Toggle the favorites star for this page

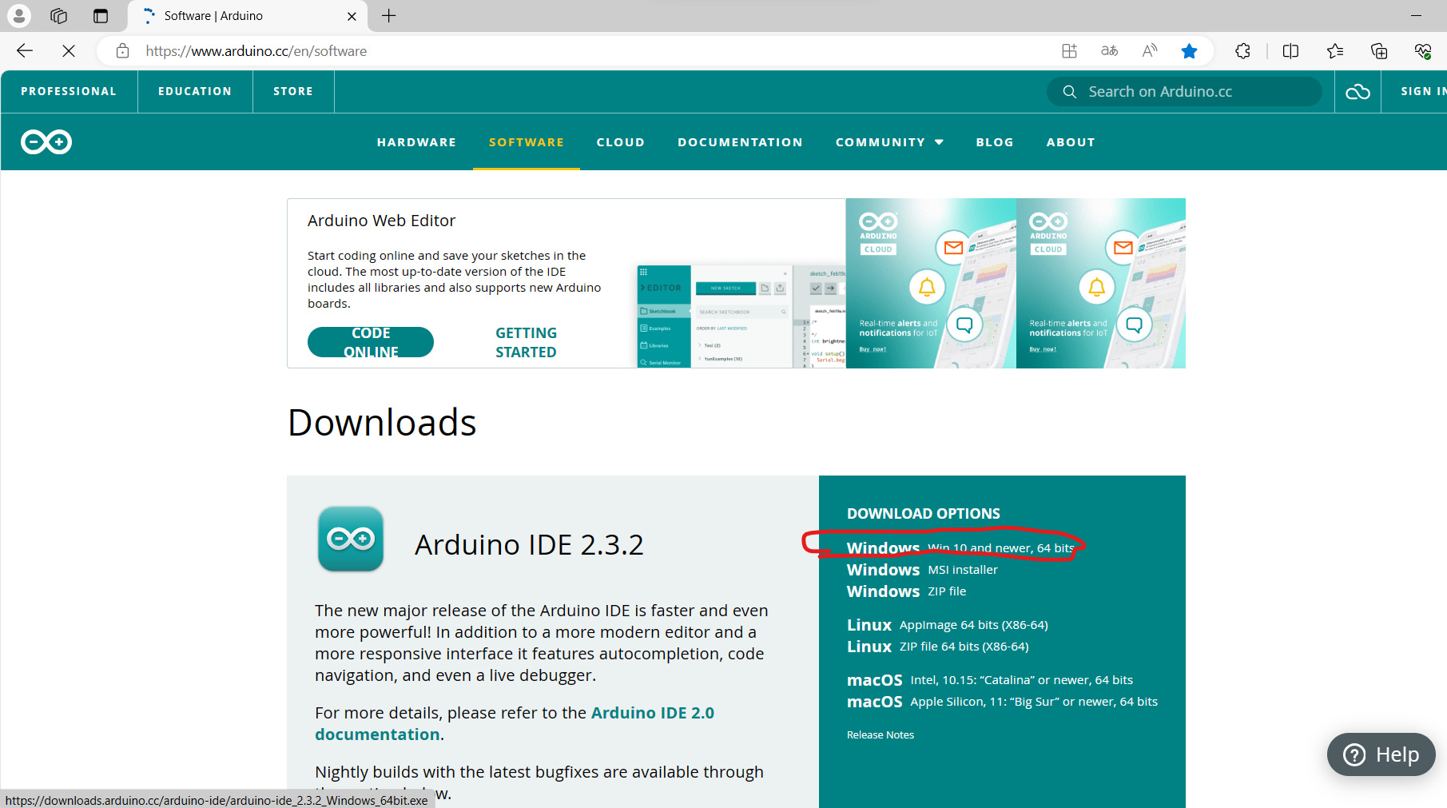[1189, 51]
